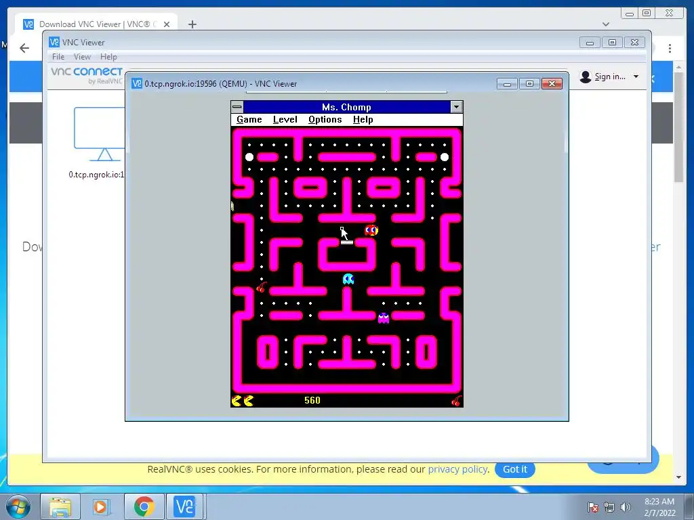
Task: Click the QEMU session window title icon
Action: coord(137,83)
